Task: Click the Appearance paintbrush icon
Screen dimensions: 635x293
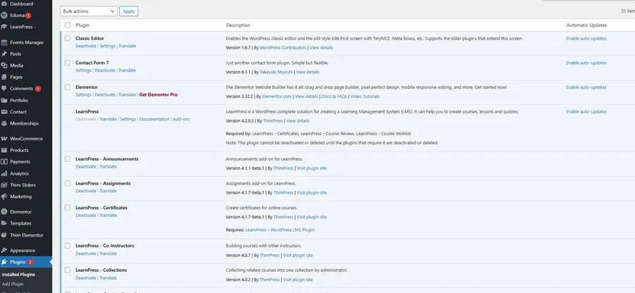Action: (5, 250)
